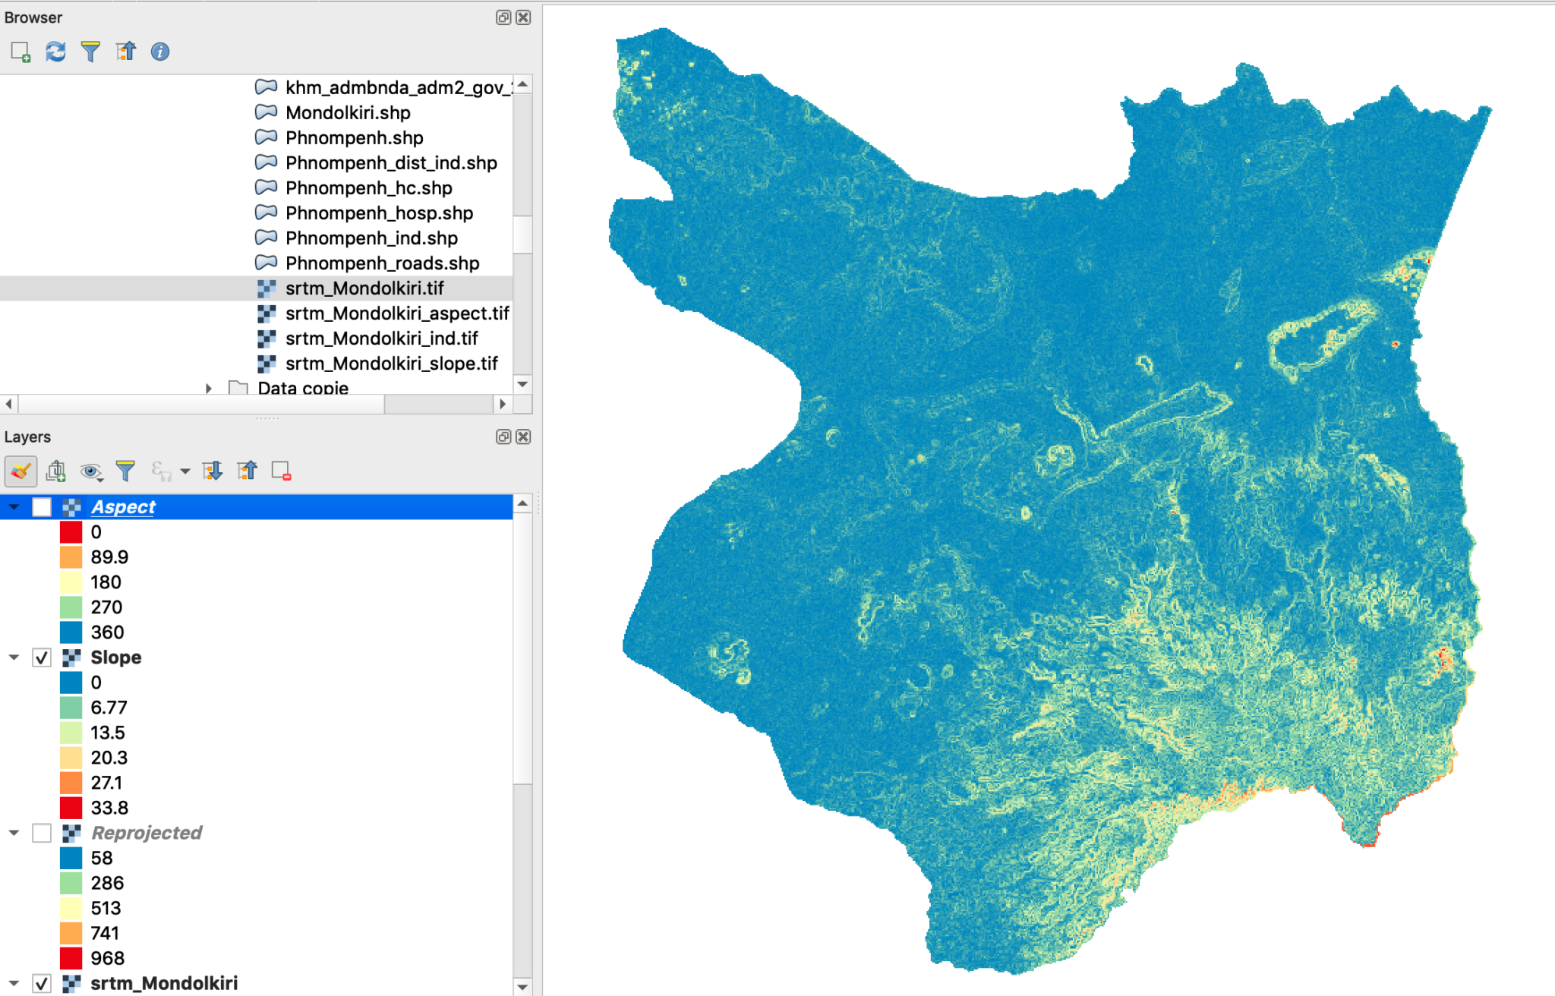Select srtm_Mondolkiri layer name
1555x996 pixels.
pyautogui.click(x=164, y=983)
